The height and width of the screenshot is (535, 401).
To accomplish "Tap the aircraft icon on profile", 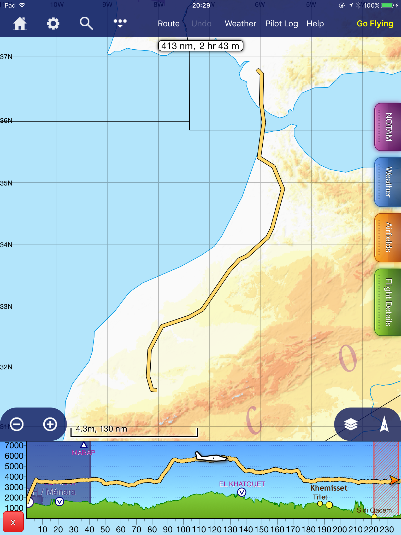I will point(211,457).
